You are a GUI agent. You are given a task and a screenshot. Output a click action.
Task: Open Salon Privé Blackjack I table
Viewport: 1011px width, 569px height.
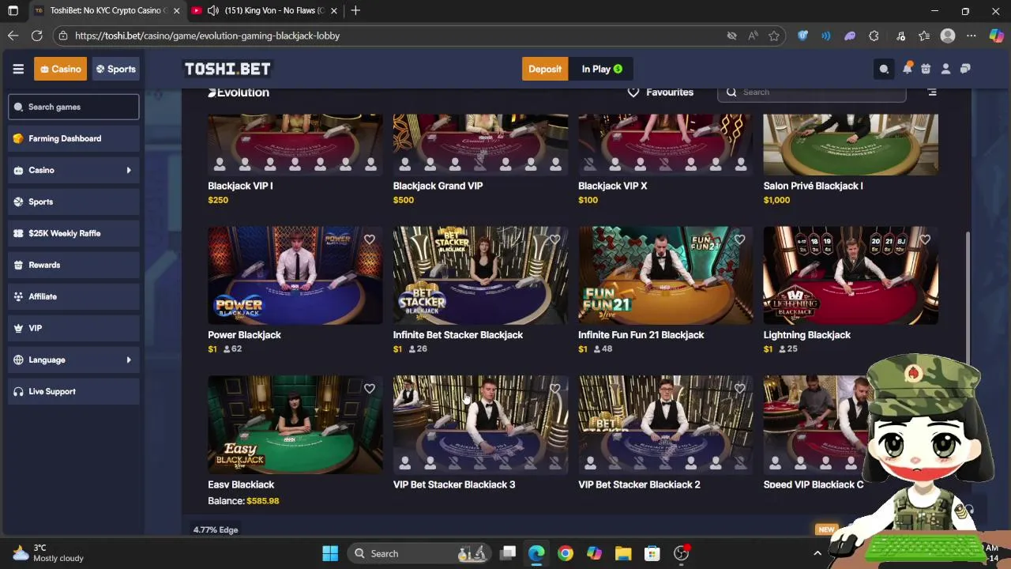point(851,144)
